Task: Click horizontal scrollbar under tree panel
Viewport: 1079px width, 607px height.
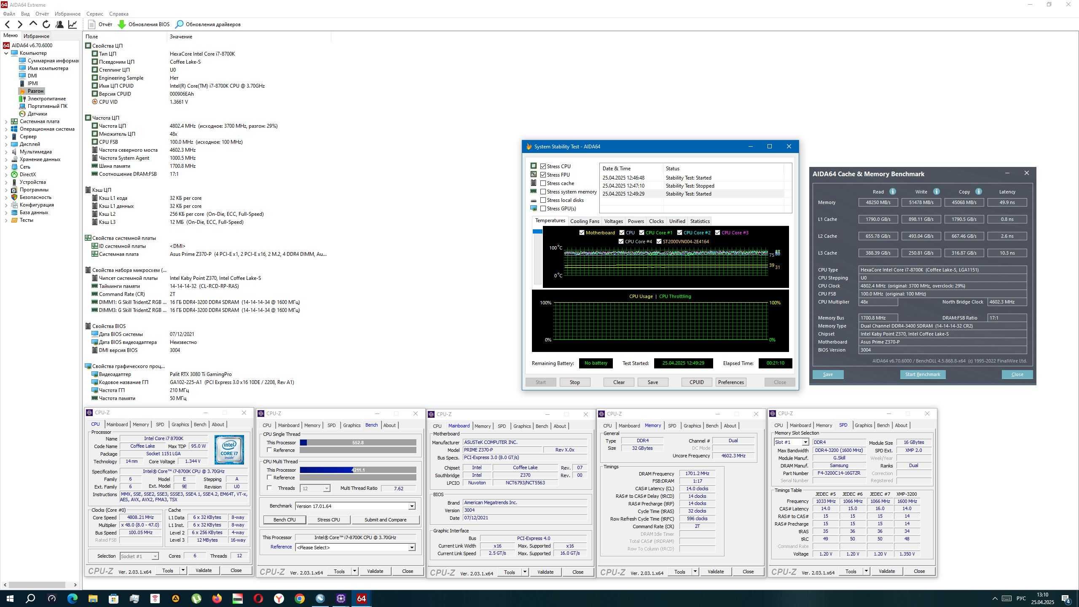Action: pyautogui.click(x=37, y=585)
